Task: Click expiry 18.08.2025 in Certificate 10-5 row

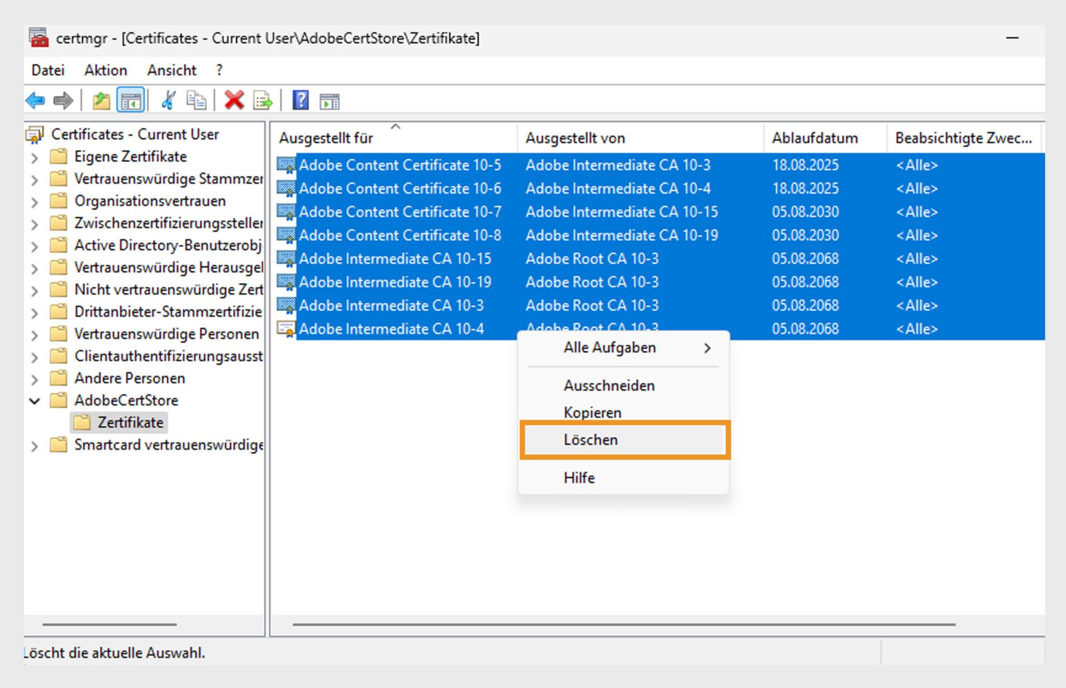Action: (805, 165)
